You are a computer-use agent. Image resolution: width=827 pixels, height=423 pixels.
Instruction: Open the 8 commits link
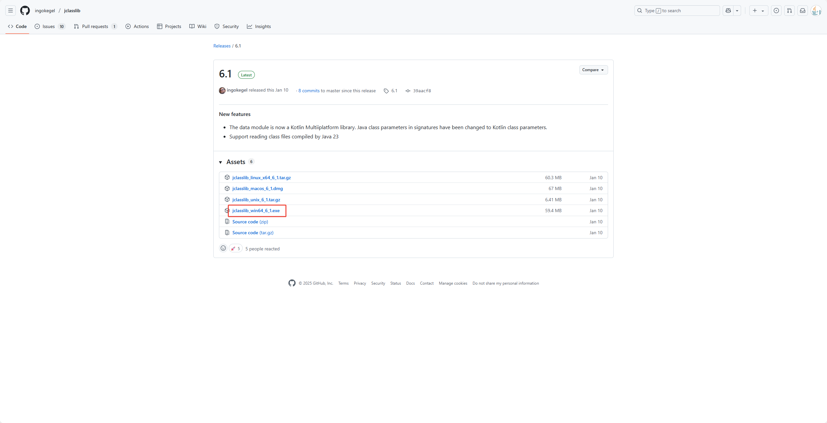coord(309,91)
